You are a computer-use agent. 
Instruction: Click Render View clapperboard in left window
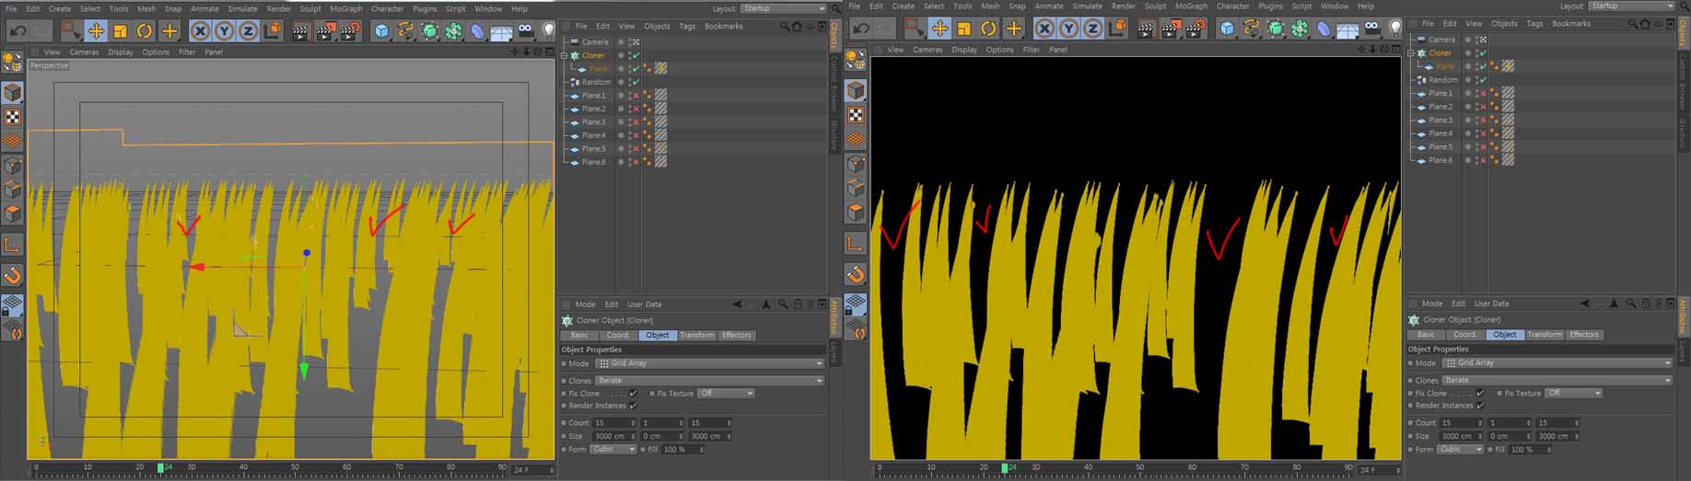coord(301,31)
